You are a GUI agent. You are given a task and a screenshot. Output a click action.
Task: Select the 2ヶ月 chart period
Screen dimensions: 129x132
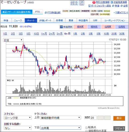click(x=52, y=34)
